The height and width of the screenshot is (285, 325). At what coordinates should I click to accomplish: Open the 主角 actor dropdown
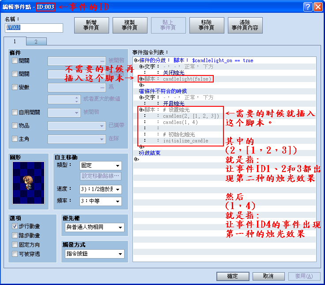click(x=77, y=139)
